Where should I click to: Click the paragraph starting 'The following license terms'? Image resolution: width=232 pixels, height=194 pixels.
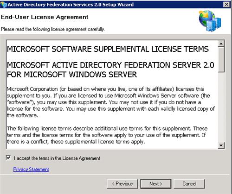pos(107,135)
